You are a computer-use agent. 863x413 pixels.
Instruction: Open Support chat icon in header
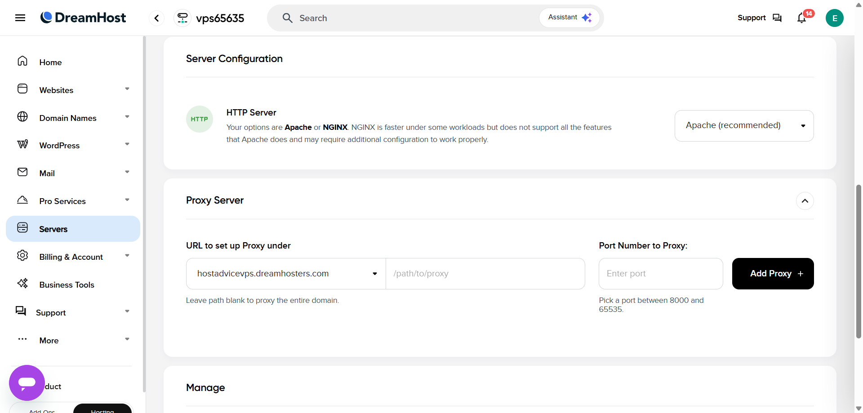[777, 18]
